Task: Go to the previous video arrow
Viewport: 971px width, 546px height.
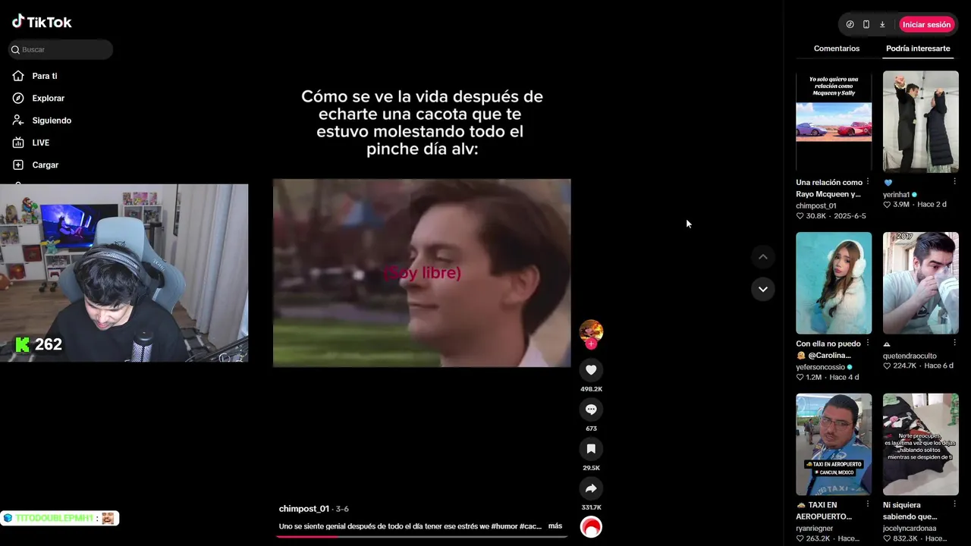Action: 763,257
